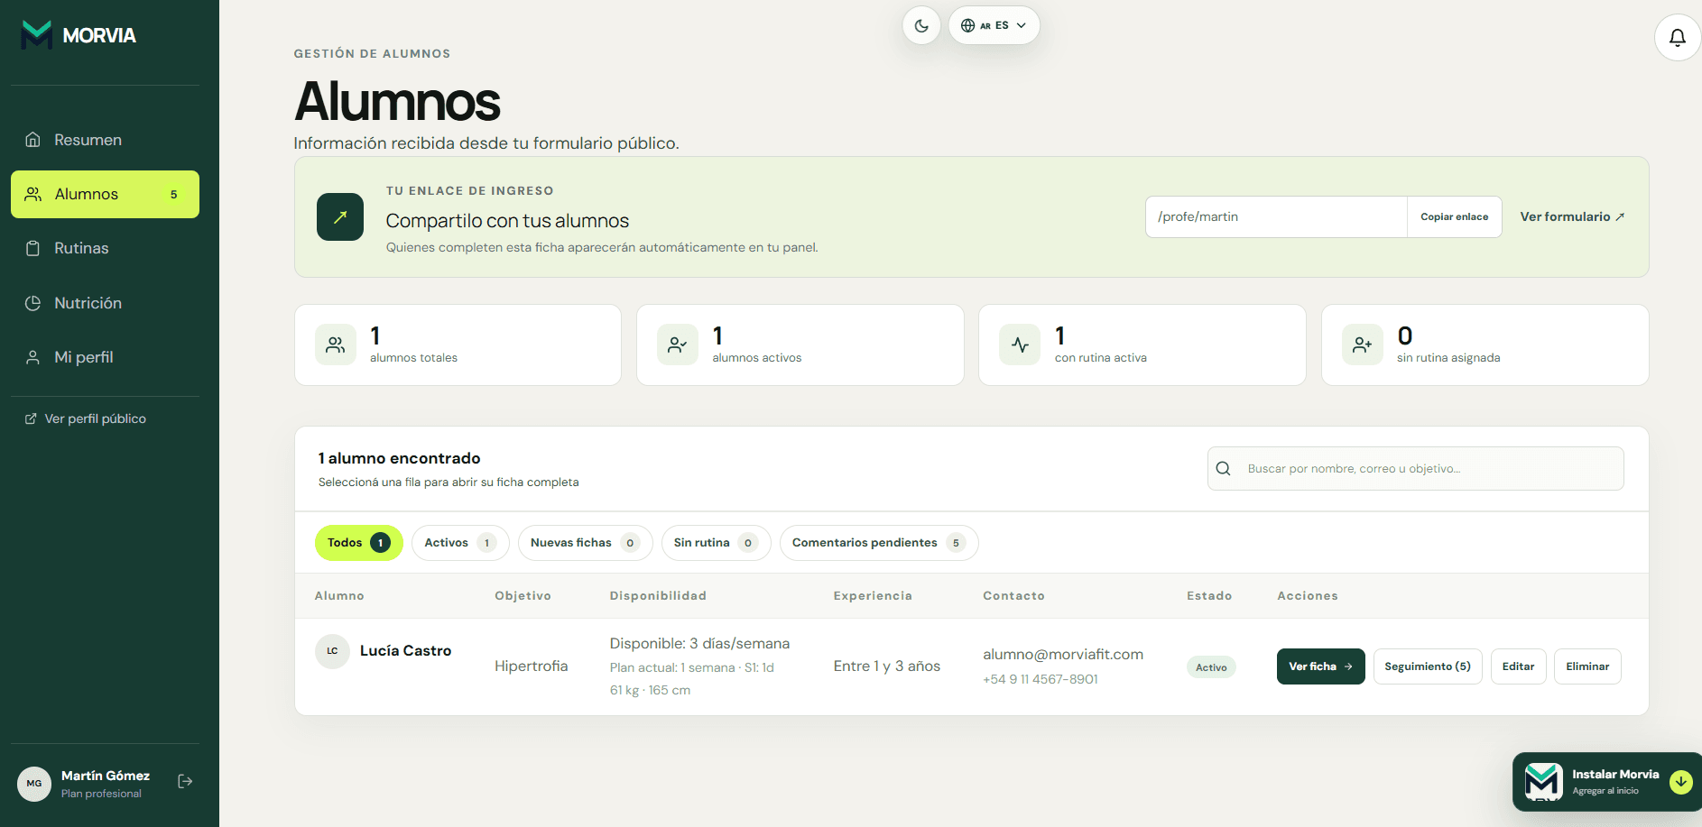Image resolution: width=1702 pixels, height=827 pixels.
Task: Click the Estado column header
Action: tap(1209, 596)
